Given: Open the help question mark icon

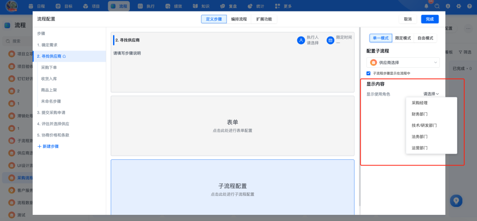Looking at the screenshot, I should tap(469, 6).
